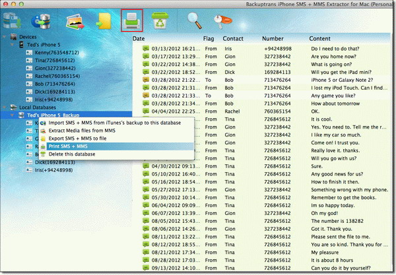Click the export to file toolbar icon
Image resolution: width=396 pixels, height=275 pixels.
(x=104, y=21)
